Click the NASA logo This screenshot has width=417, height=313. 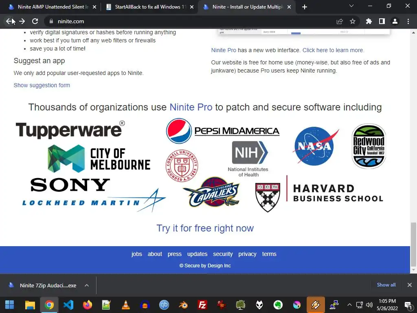click(x=316, y=146)
